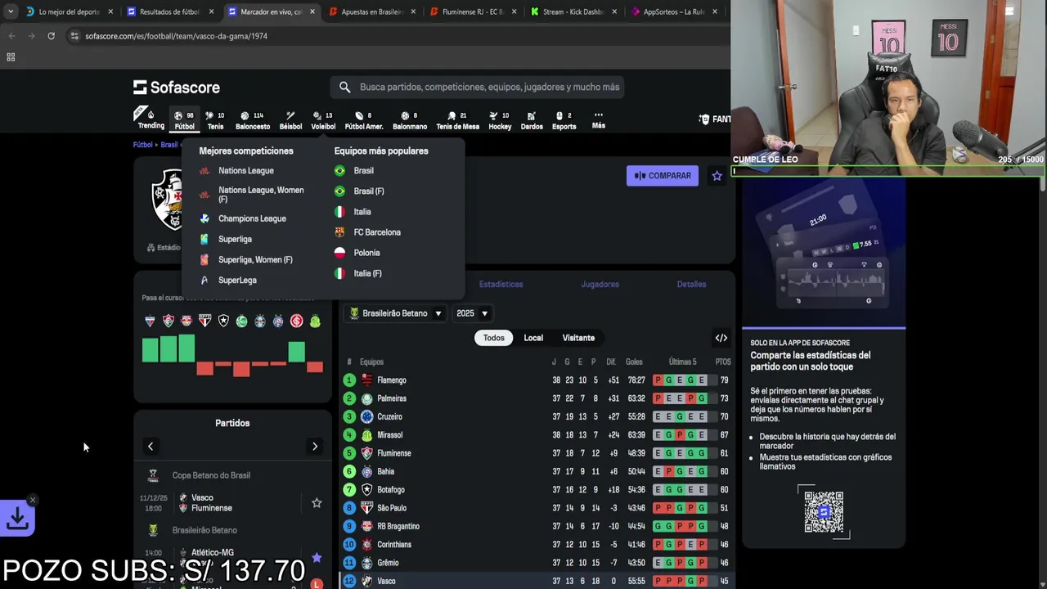Open SuperLega from the competitions menu
This screenshot has height=589, width=1047.
coord(237,280)
